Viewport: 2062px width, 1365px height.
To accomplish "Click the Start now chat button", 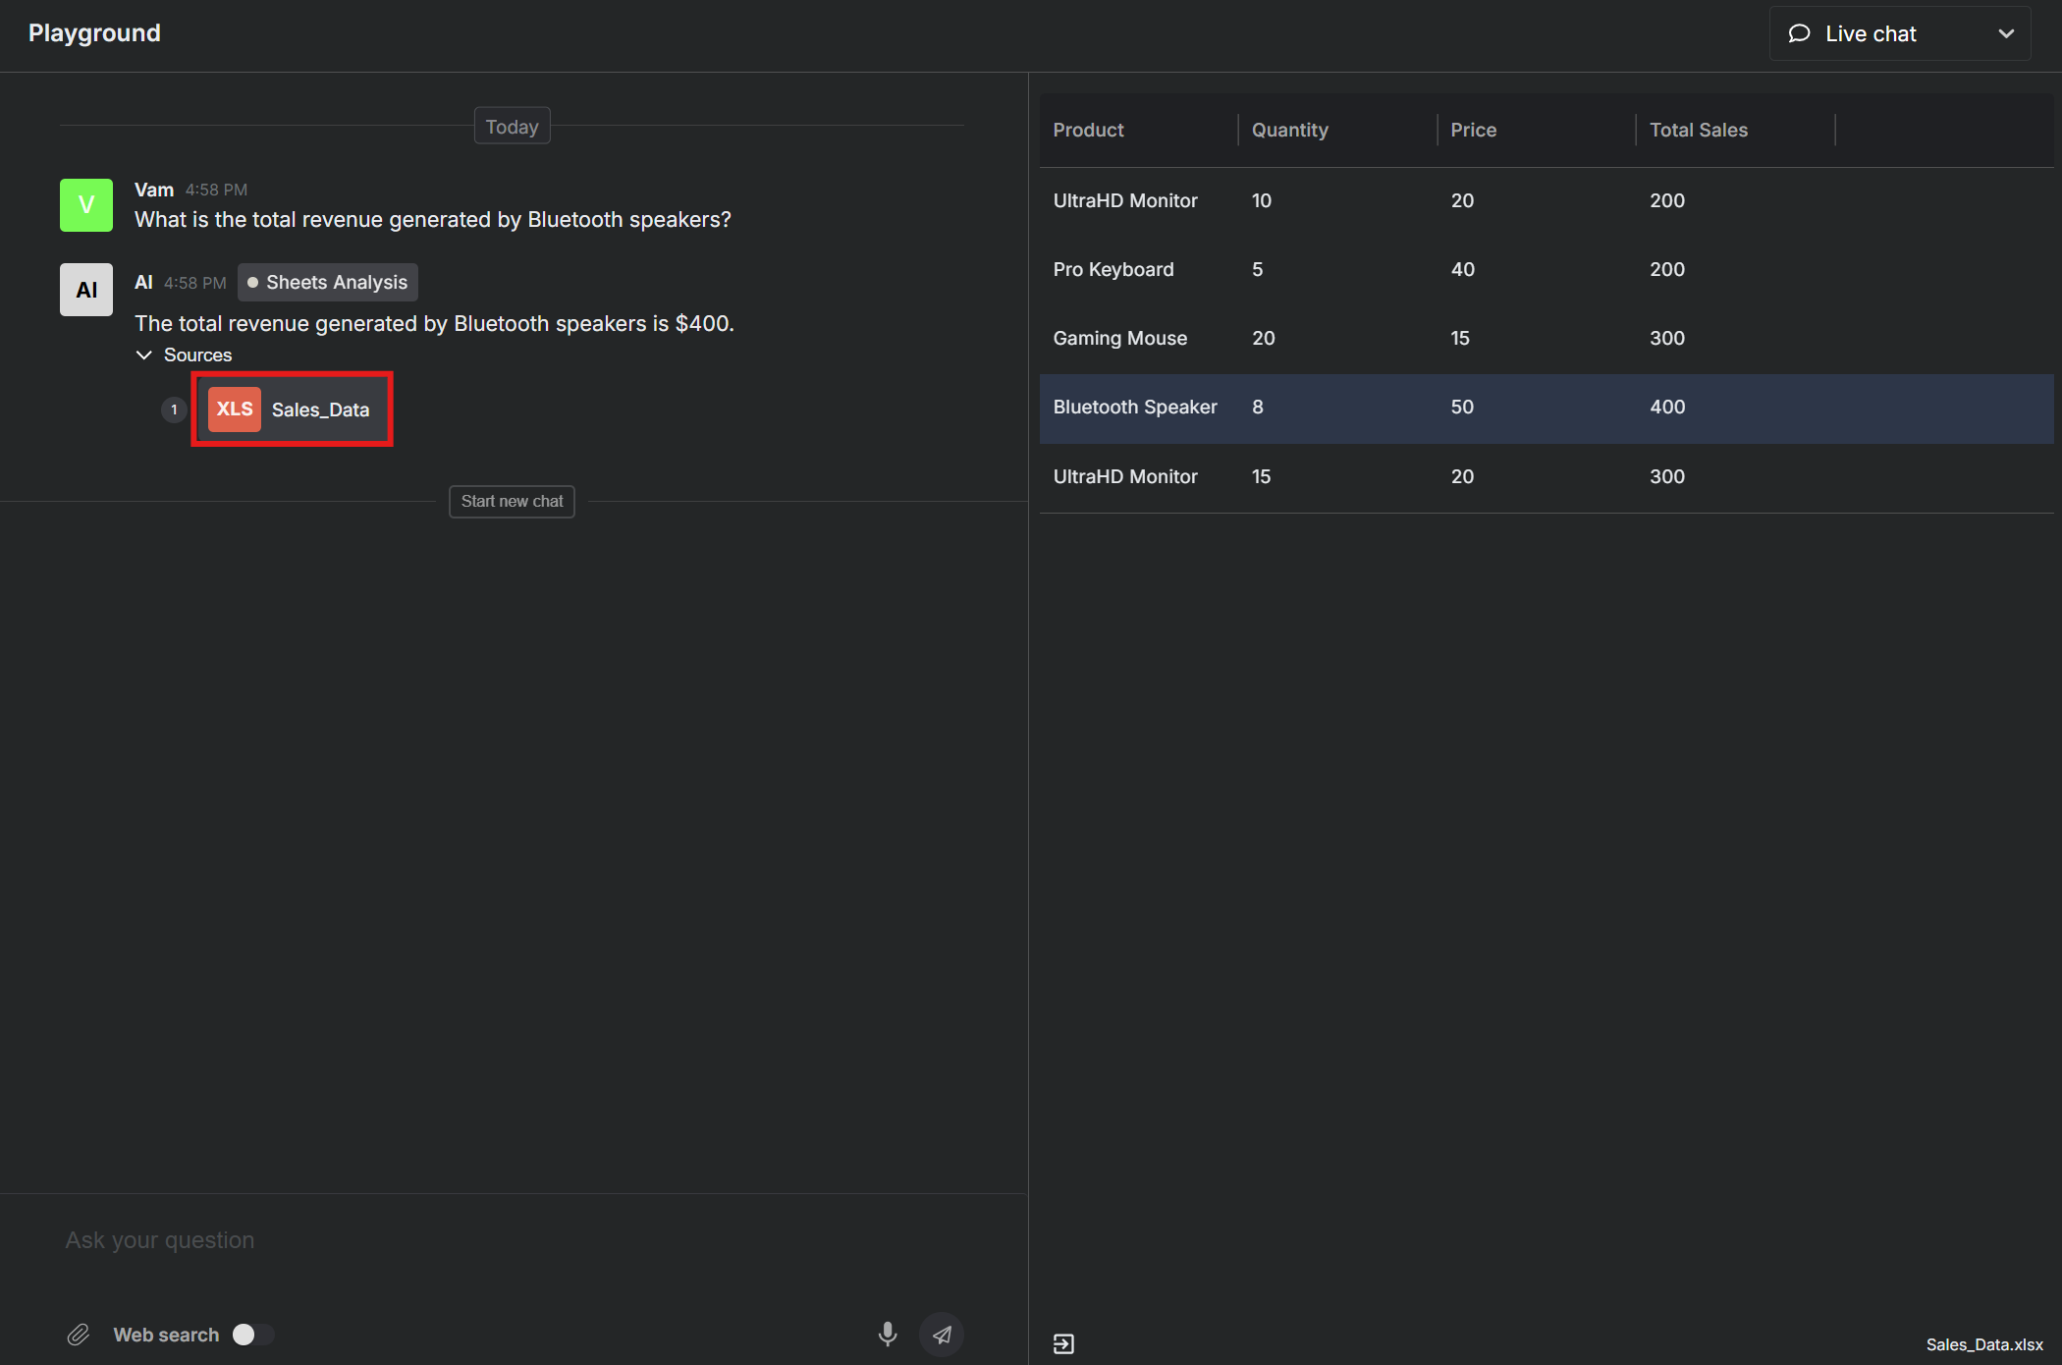I will coord(512,501).
